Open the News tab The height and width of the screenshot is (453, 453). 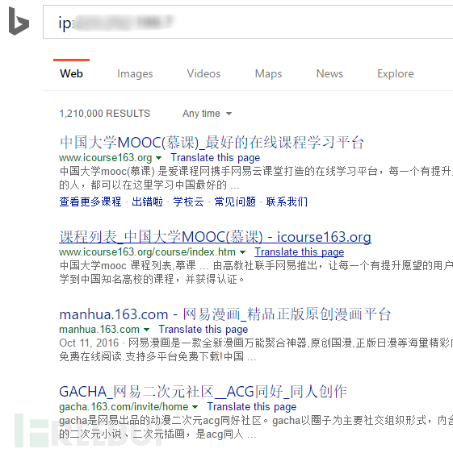329,73
